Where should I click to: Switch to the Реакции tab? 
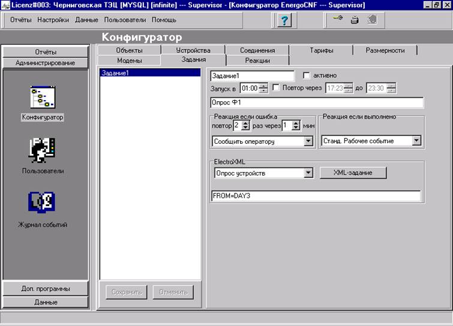257,61
